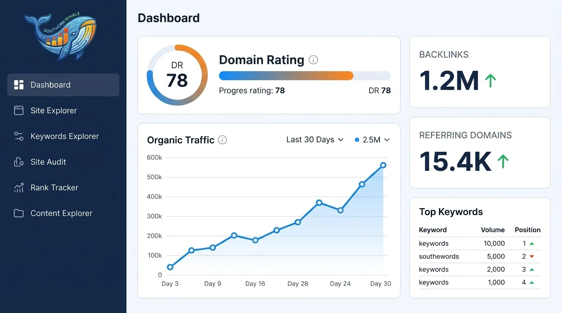Click the green triangle in the 2,000 volume row
This screenshot has height=313, width=562.
coord(532,270)
